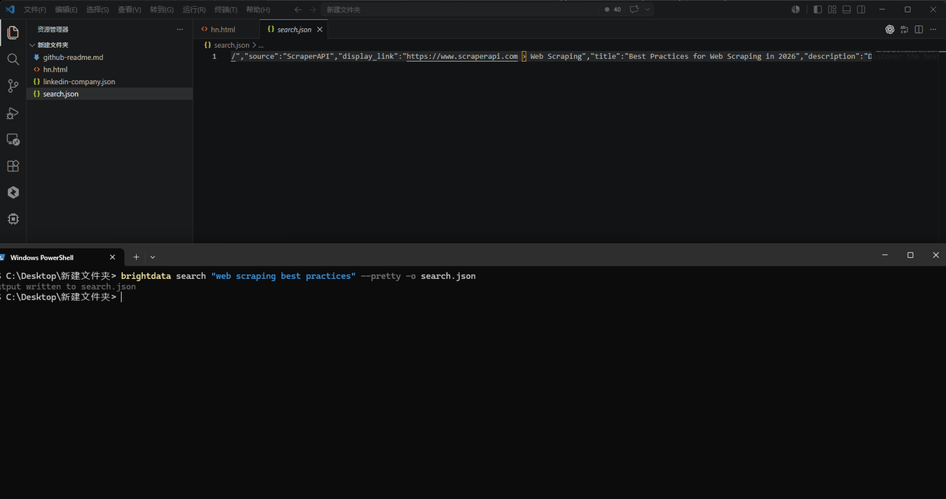Screen dimensions: 946x499
Task: Toggle the secondary side bar layout
Action: pyautogui.click(x=861, y=10)
